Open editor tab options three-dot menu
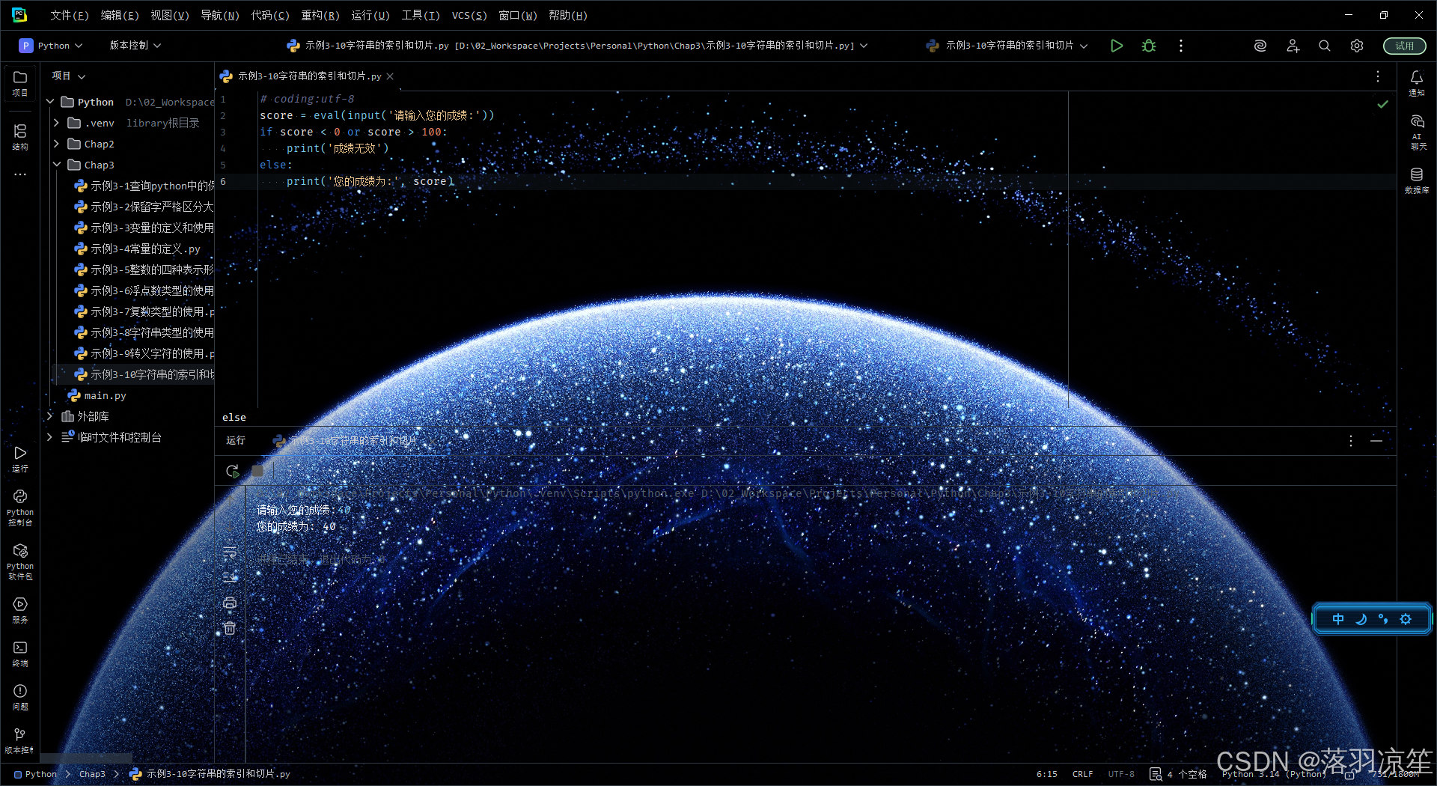1437x786 pixels. pyautogui.click(x=1377, y=76)
